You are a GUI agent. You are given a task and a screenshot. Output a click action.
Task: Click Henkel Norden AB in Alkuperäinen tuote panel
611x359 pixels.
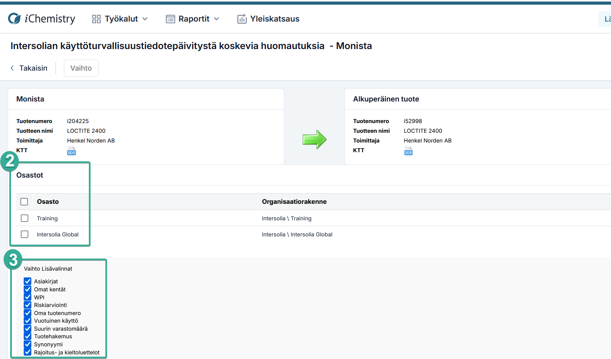[428, 140]
